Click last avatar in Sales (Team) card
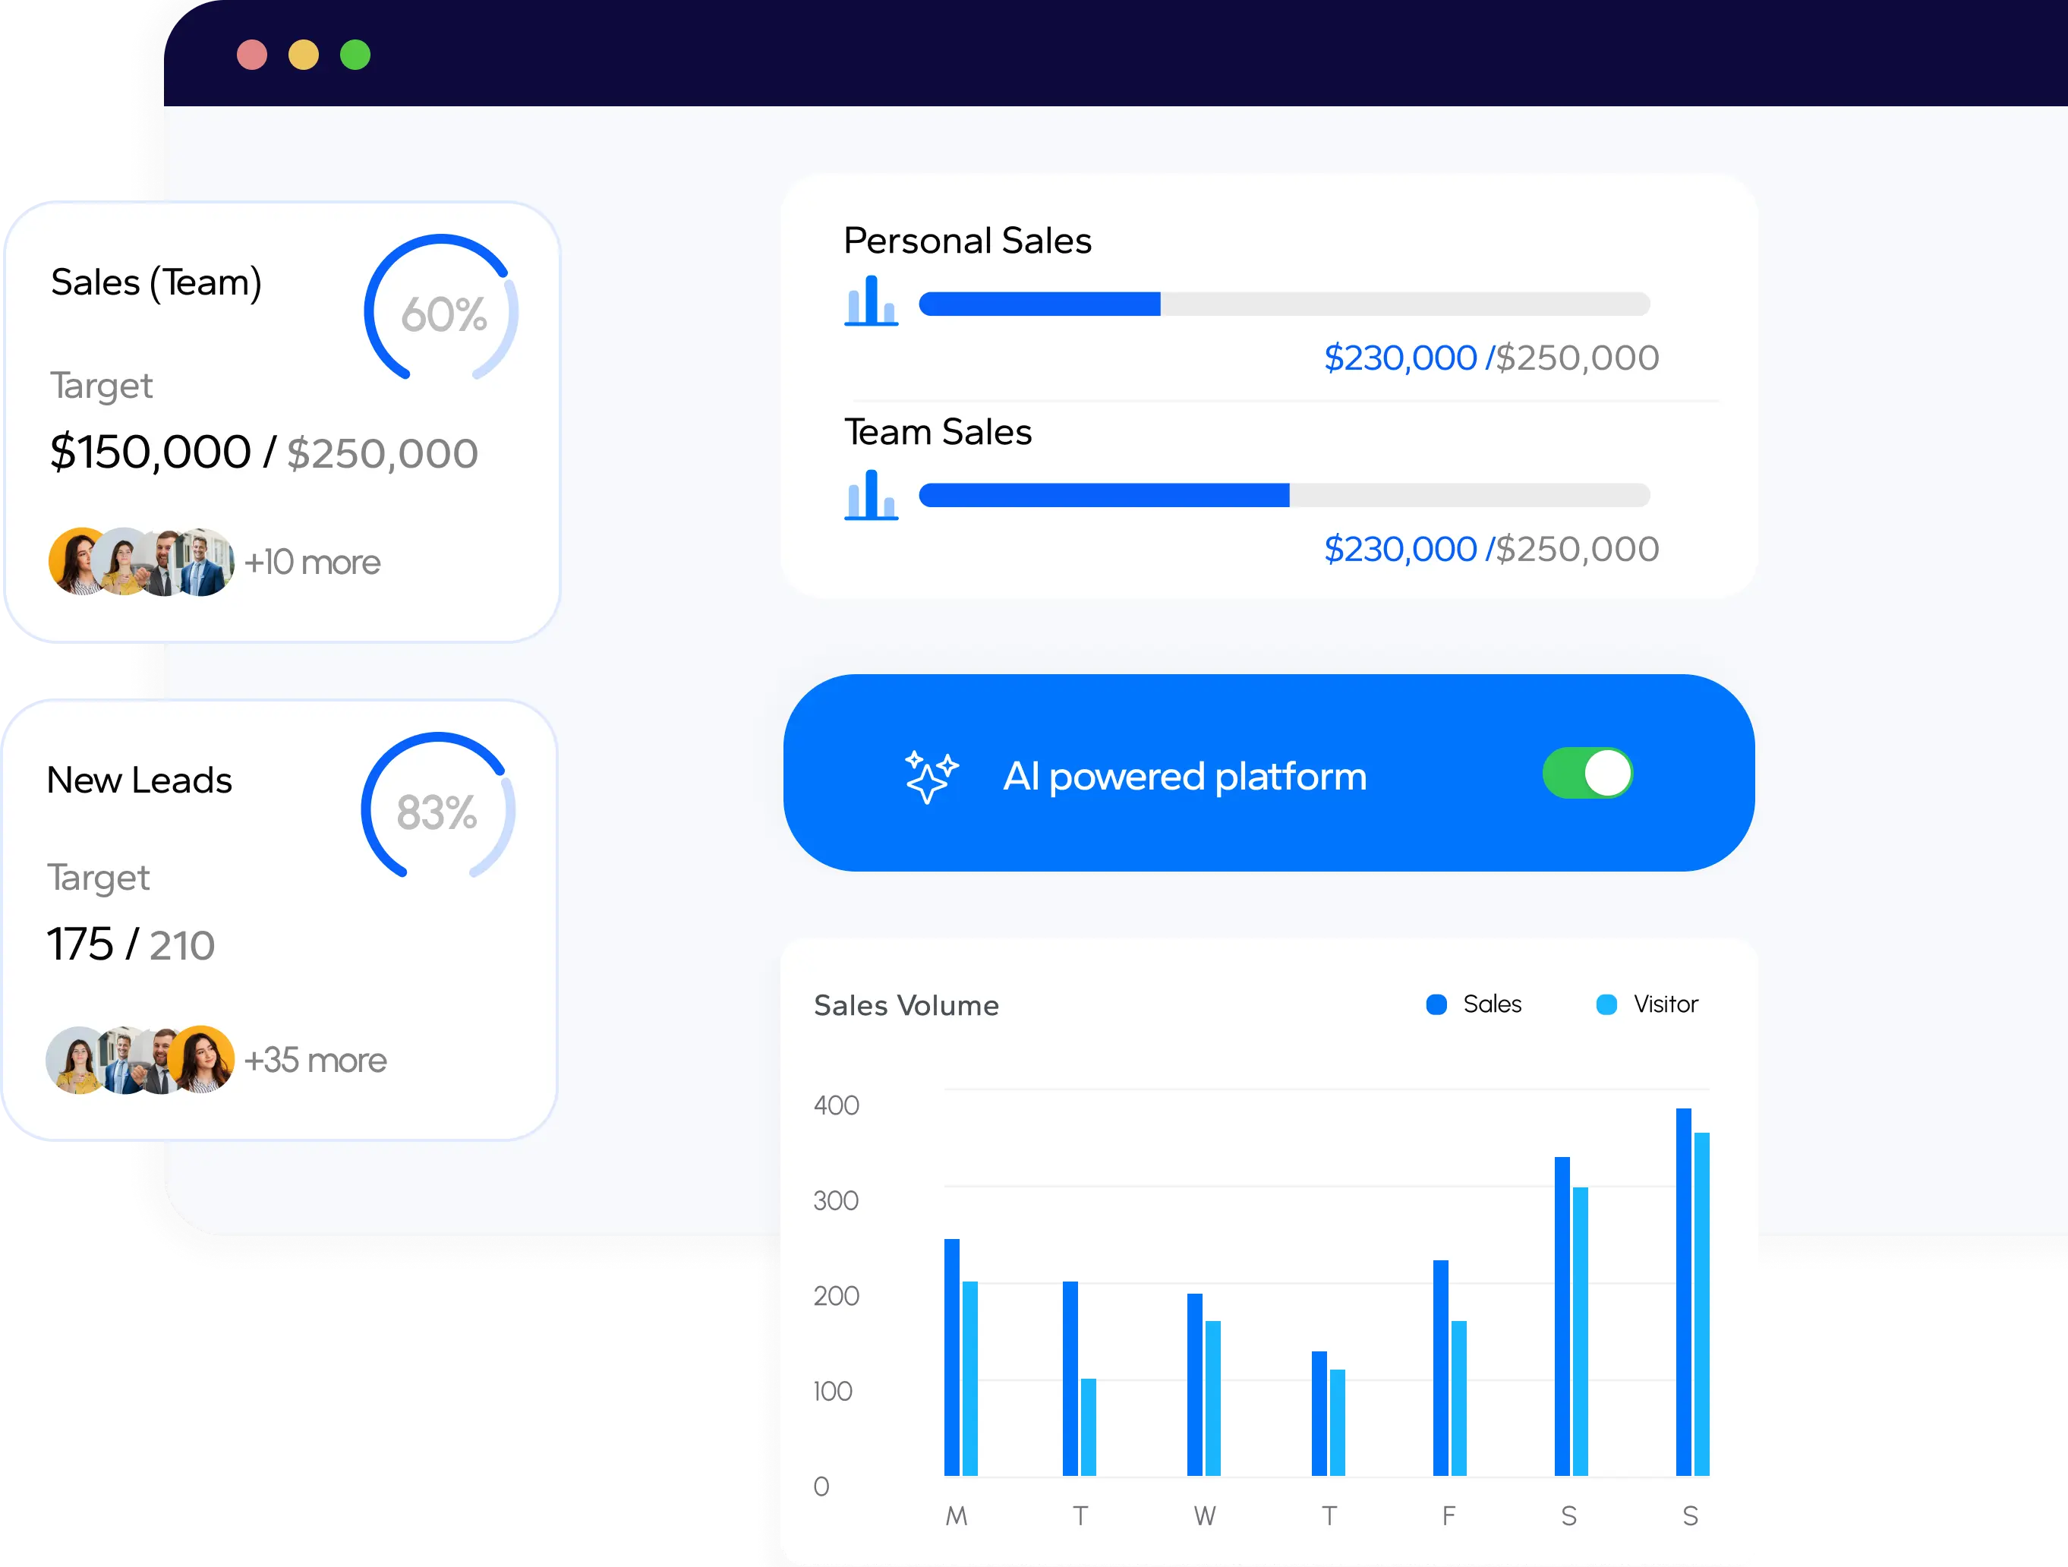The height and width of the screenshot is (1567, 2068). [201, 562]
